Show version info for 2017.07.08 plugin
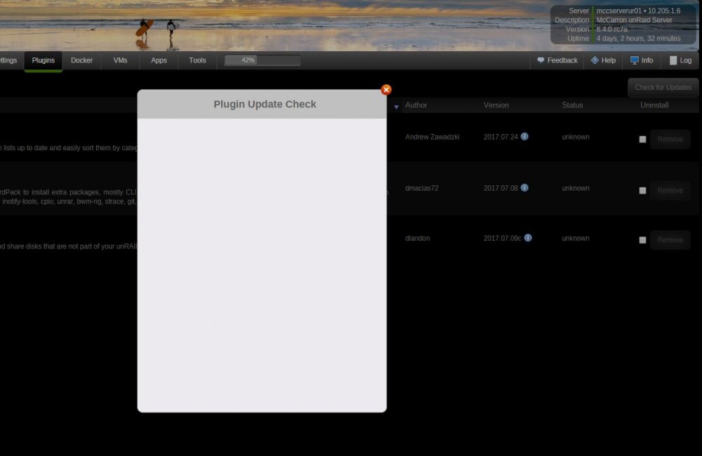The width and height of the screenshot is (702, 456). tap(524, 187)
